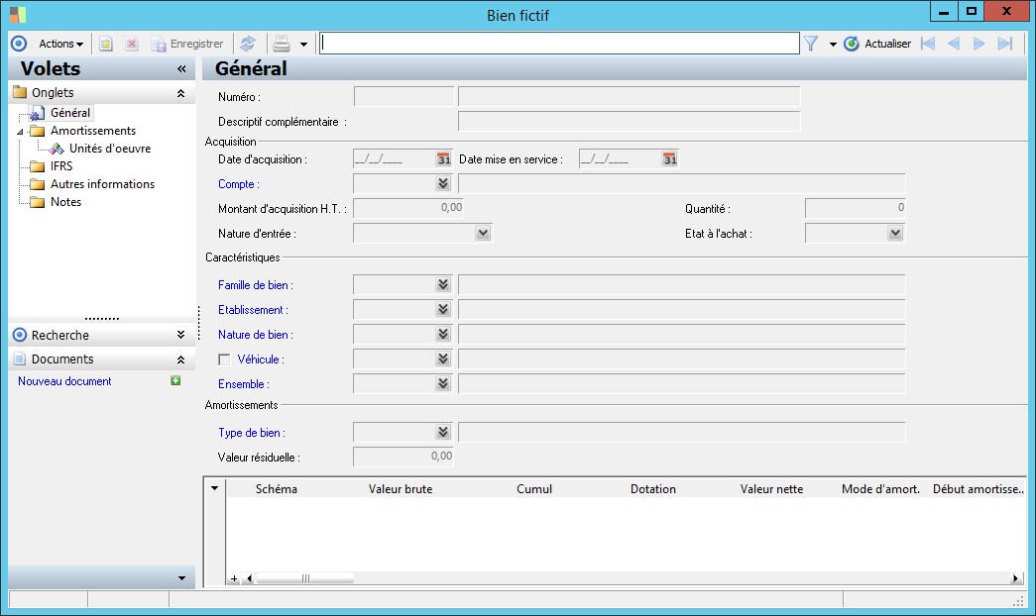
Task: Click the Descriptif complémentaire field
Action: pos(629,122)
